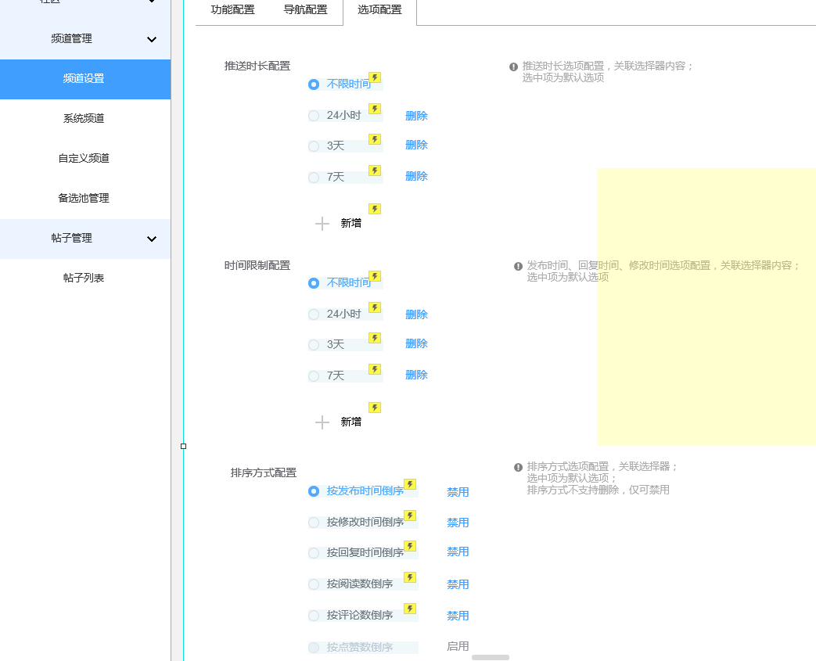This screenshot has width=816, height=661.
Task: Choose 按回复时间倒序 radio option
Action: click(314, 553)
